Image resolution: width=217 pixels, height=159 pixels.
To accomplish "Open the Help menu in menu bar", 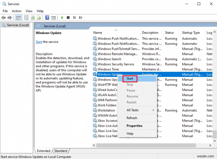I will pyautogui.click(x=40, y=11).
